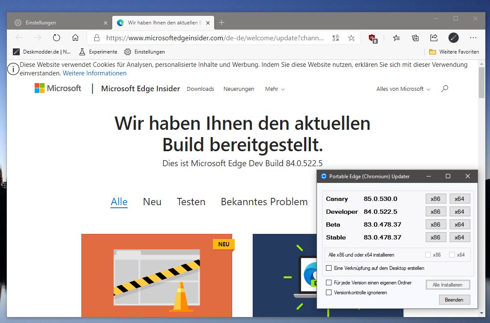The width and height of the screenshot is (490, 323).
Task: Expand 'Alles von Microsoft' dropdown
Action: 403,89
